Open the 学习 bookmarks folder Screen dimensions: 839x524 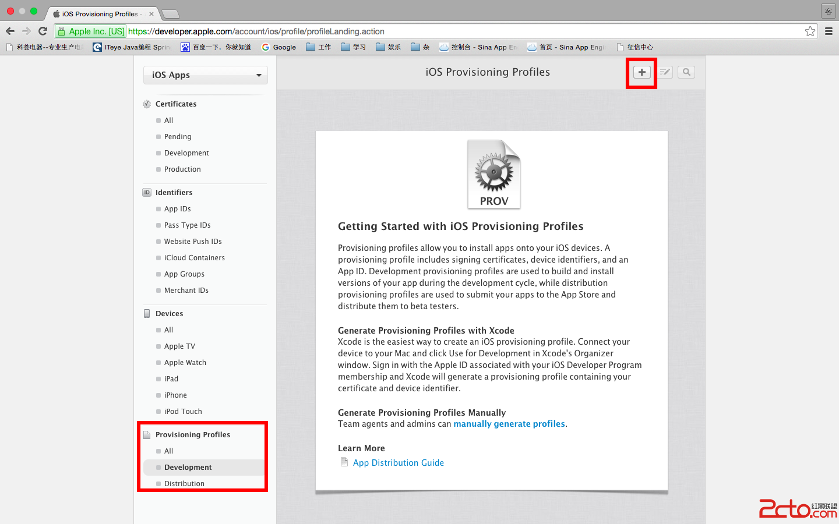click(354, 47)
